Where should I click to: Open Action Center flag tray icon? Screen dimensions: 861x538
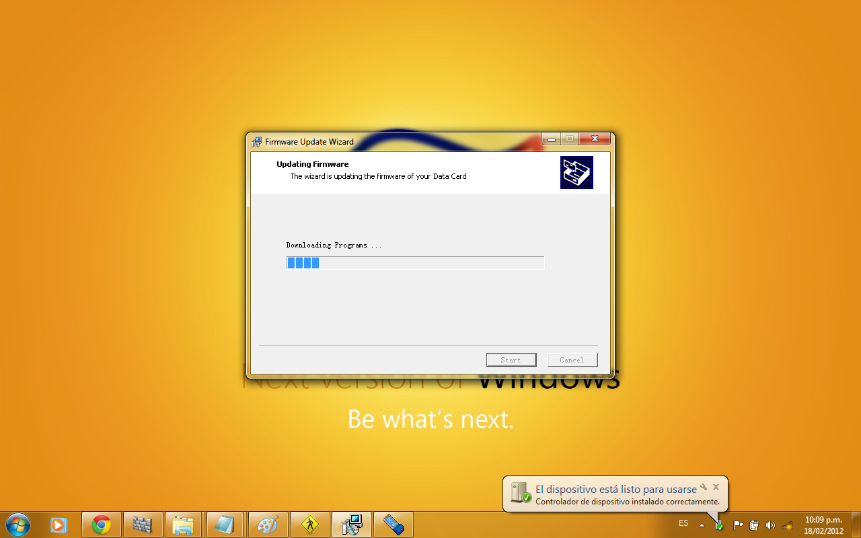[738, 525]
